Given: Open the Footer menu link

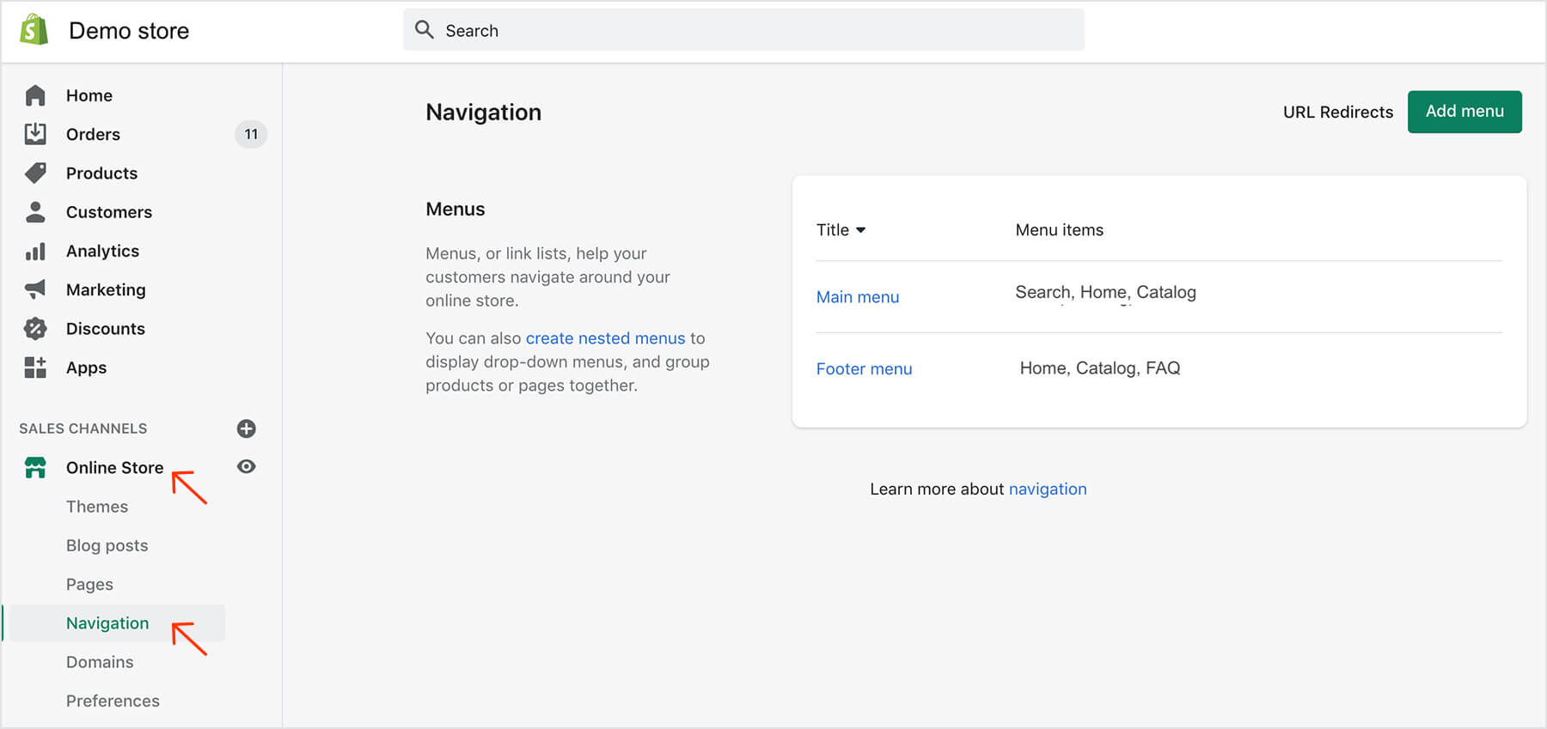Looking at the screenshot, I should (864, 369).
